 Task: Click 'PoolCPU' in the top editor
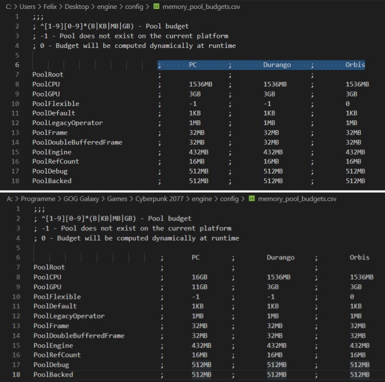tap(46, 84)
